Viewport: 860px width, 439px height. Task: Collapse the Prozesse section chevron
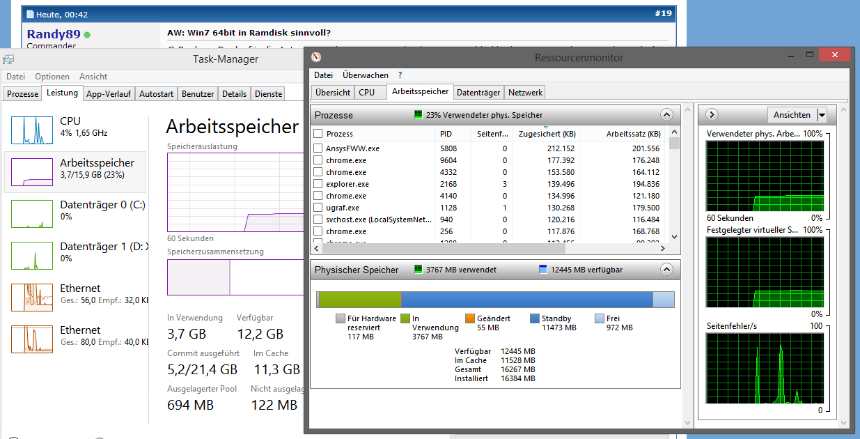(x=666, y=115)
